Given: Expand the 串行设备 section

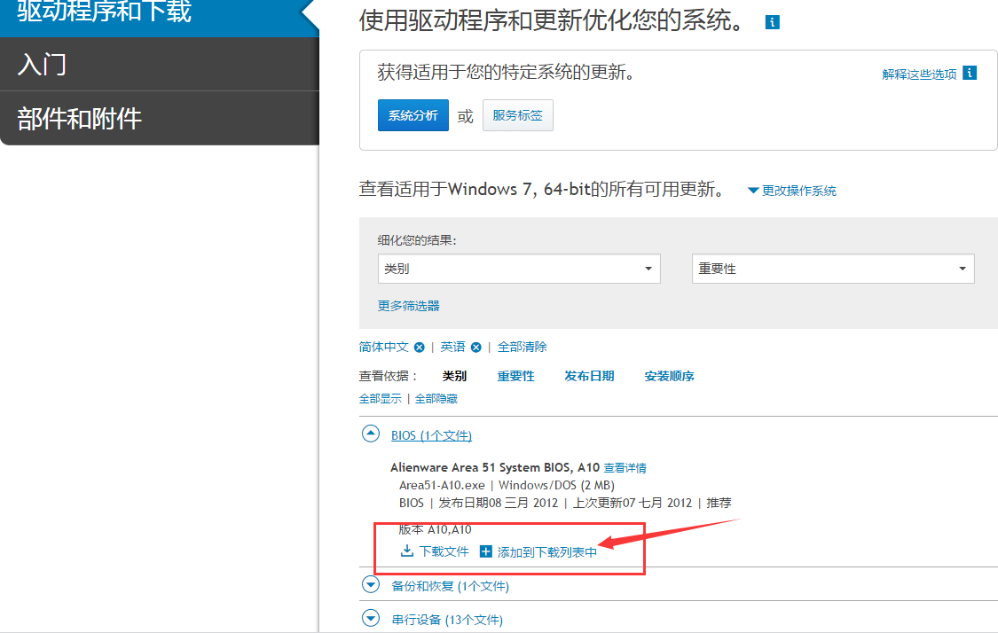Looking at the screenshot, I should [x=370, y=618].
